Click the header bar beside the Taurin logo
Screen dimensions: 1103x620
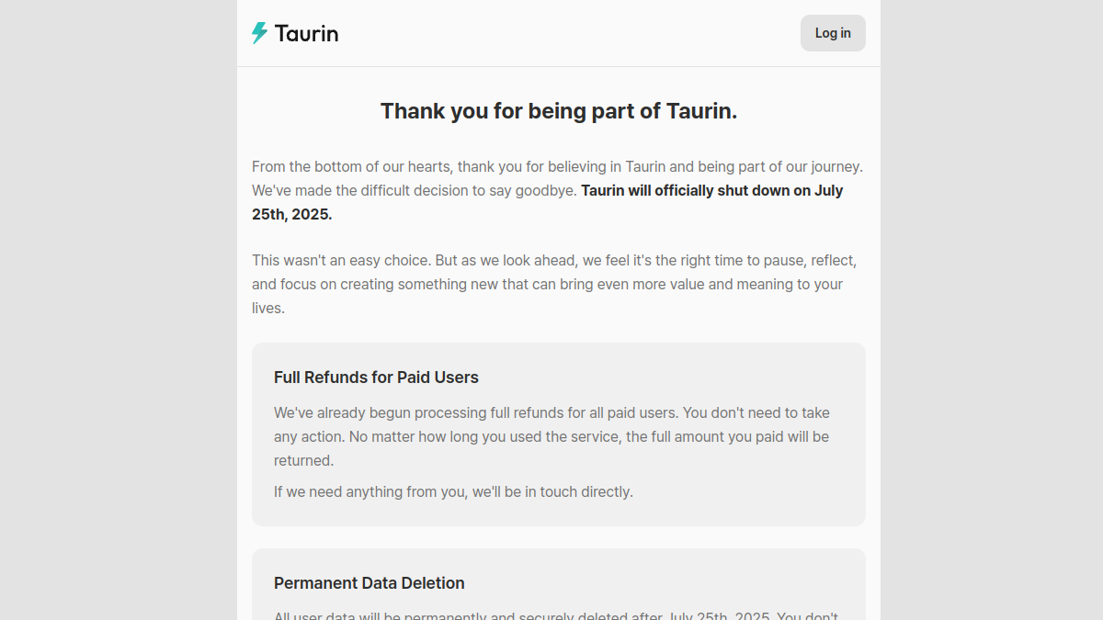click(570, 33)
